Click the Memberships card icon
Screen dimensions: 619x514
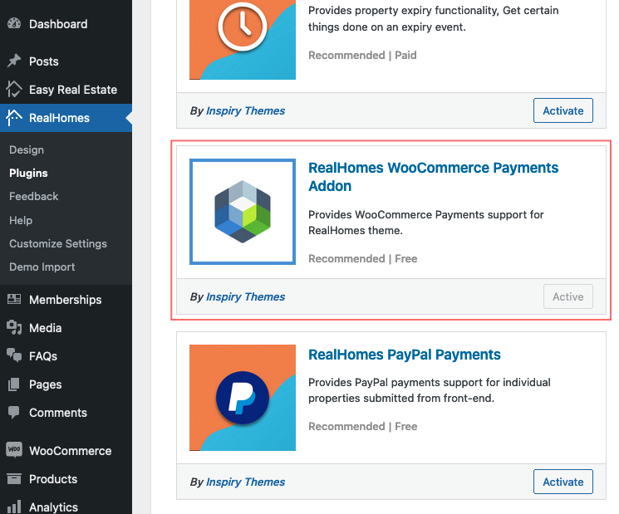14,300
